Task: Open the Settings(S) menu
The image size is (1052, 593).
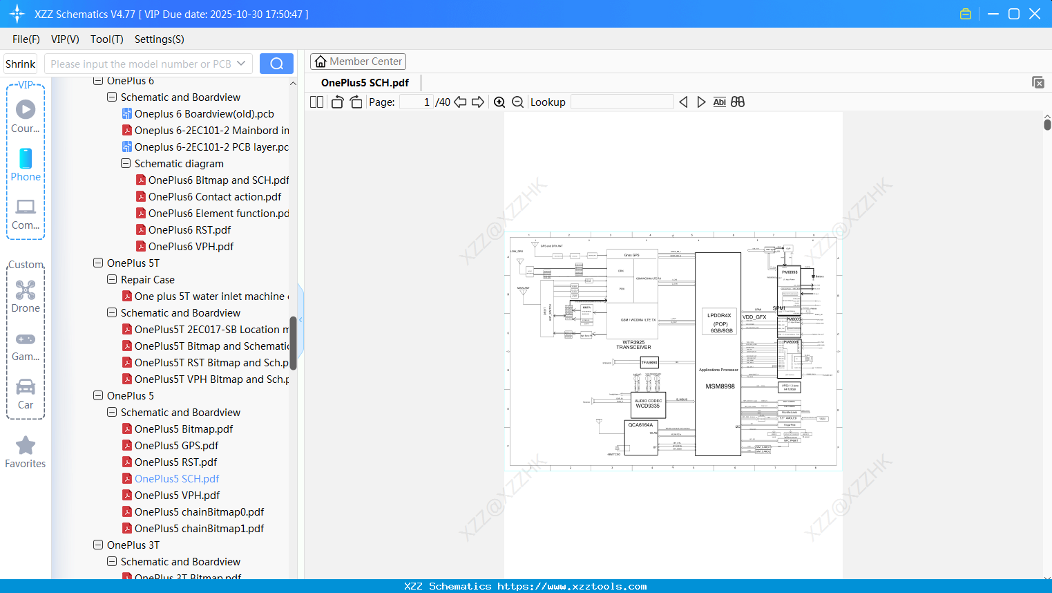Action: 160,39
